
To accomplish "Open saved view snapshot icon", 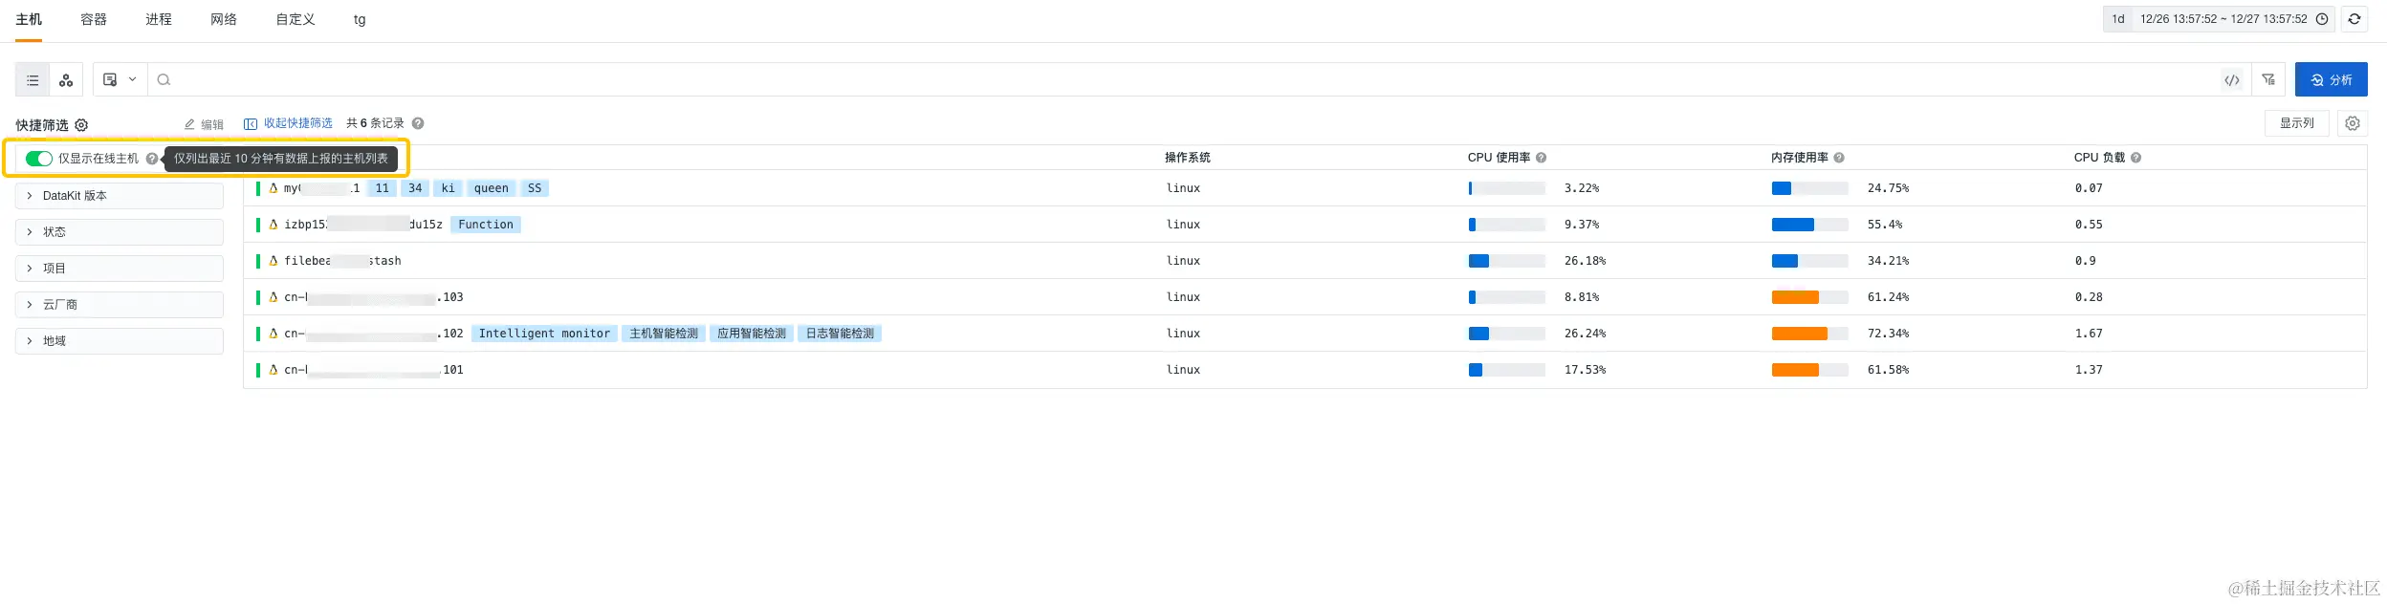I will tap(110, 80).
